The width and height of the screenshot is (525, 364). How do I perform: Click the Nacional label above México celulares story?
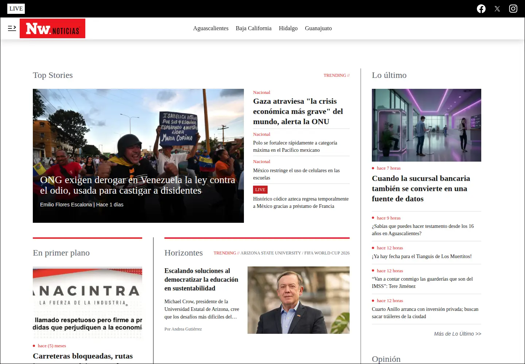[x=262, y=162]
